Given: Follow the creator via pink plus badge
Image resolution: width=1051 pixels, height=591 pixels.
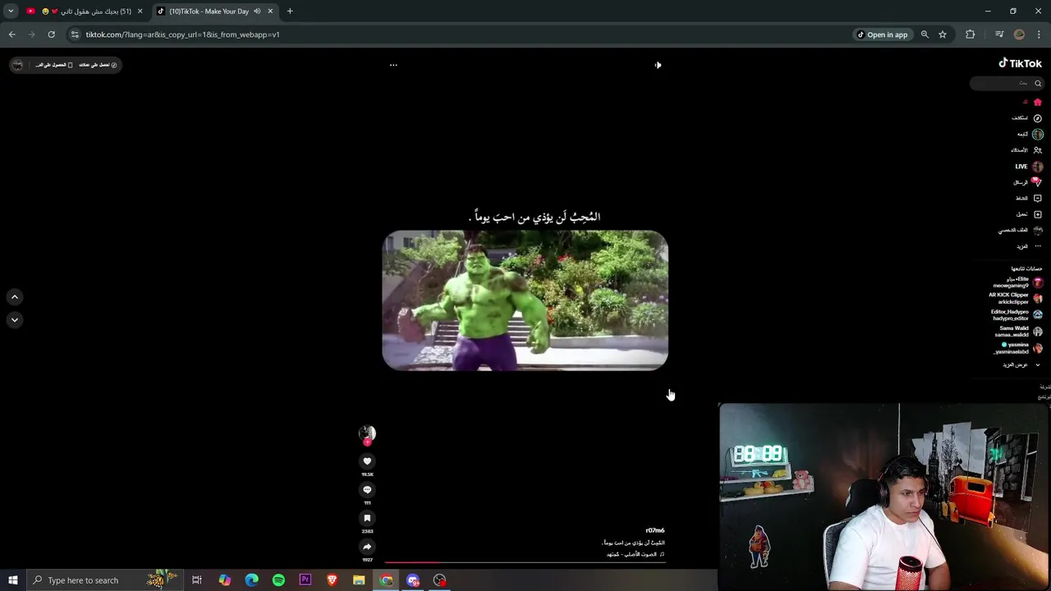Looking at the screenshot, I should [367, 442].
